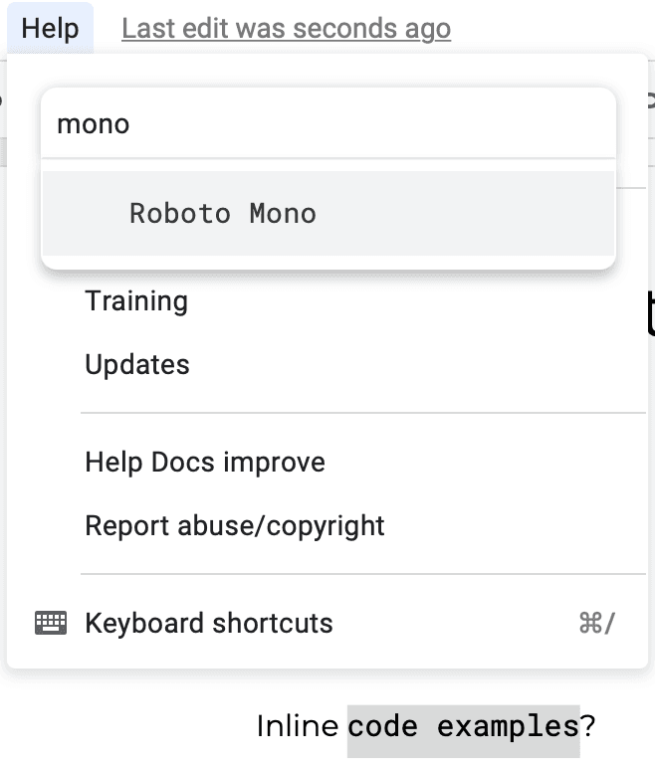Click the ⌘/ shortcut hint label

pyautogui.click(x=597, y=623)
